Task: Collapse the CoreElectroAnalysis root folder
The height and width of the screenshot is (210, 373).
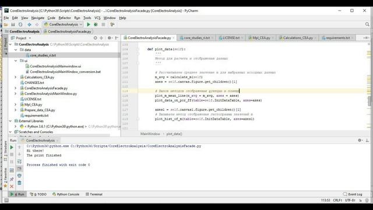Action: click(x=10, y=44)
